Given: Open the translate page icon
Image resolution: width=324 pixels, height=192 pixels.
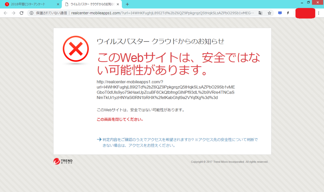Looking at the screenshot, I should tap(260, 13).
